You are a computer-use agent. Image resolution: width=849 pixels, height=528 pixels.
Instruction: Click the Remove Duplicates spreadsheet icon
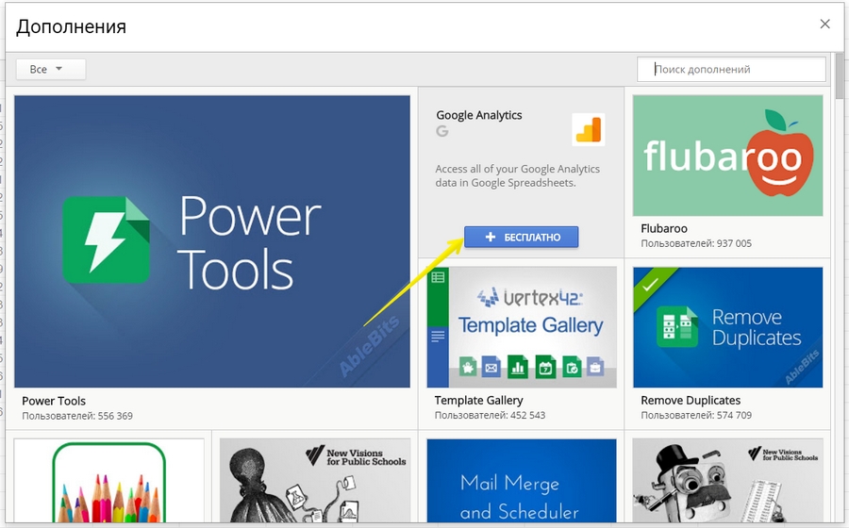(x=680, y=327)
